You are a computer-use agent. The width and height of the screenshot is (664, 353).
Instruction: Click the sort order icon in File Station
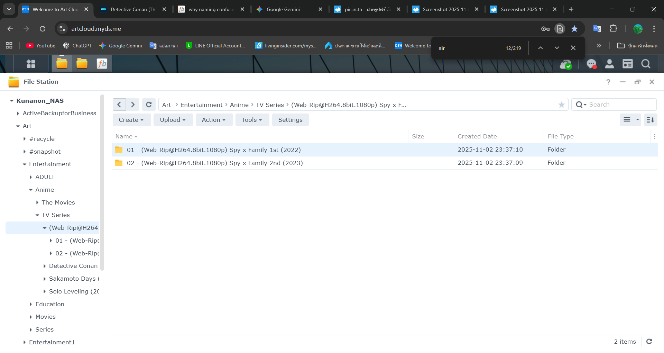point(650,120)
